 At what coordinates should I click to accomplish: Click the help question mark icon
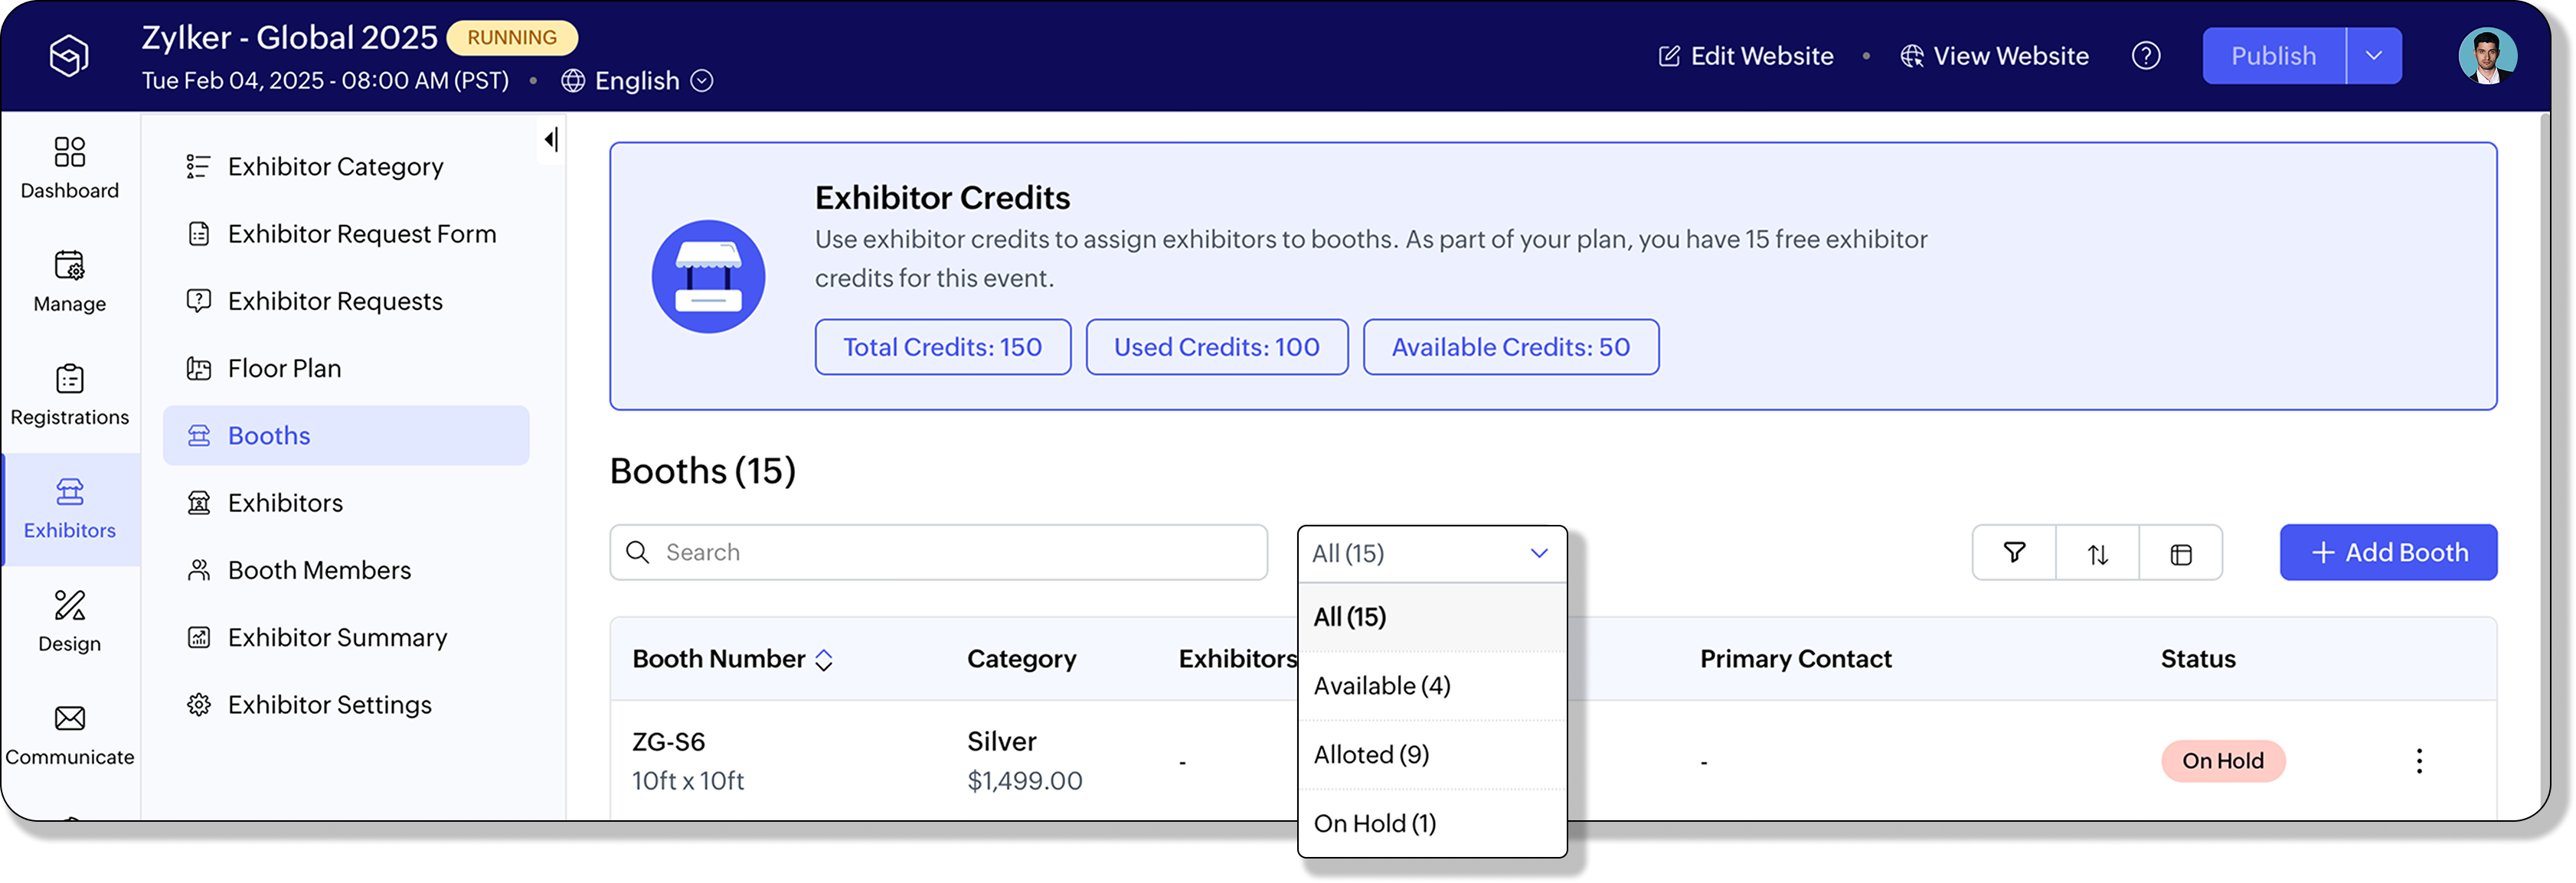tap(2146, 56)
